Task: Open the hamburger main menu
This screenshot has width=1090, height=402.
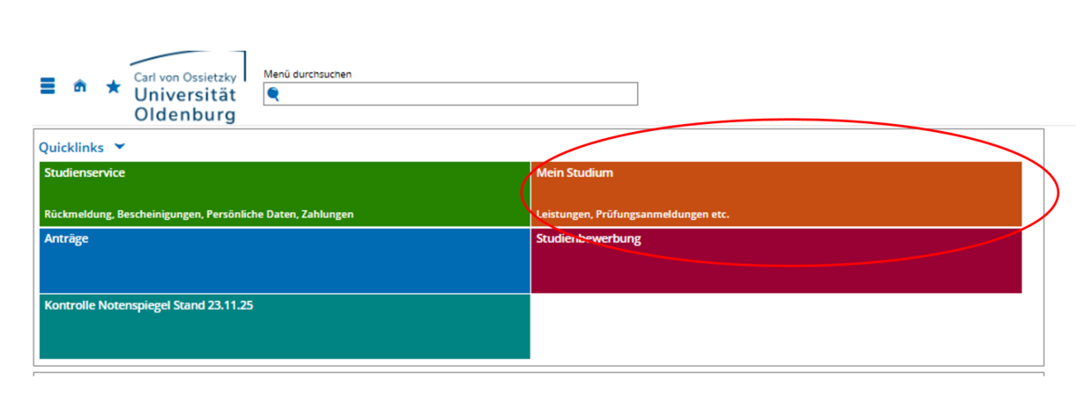Action: pos(48,85)
